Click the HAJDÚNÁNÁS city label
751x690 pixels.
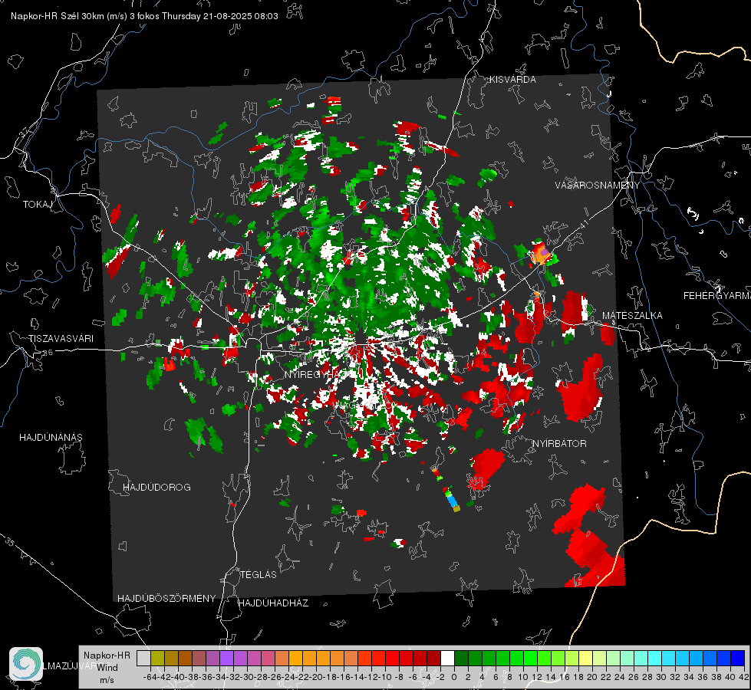click(51, 438)
